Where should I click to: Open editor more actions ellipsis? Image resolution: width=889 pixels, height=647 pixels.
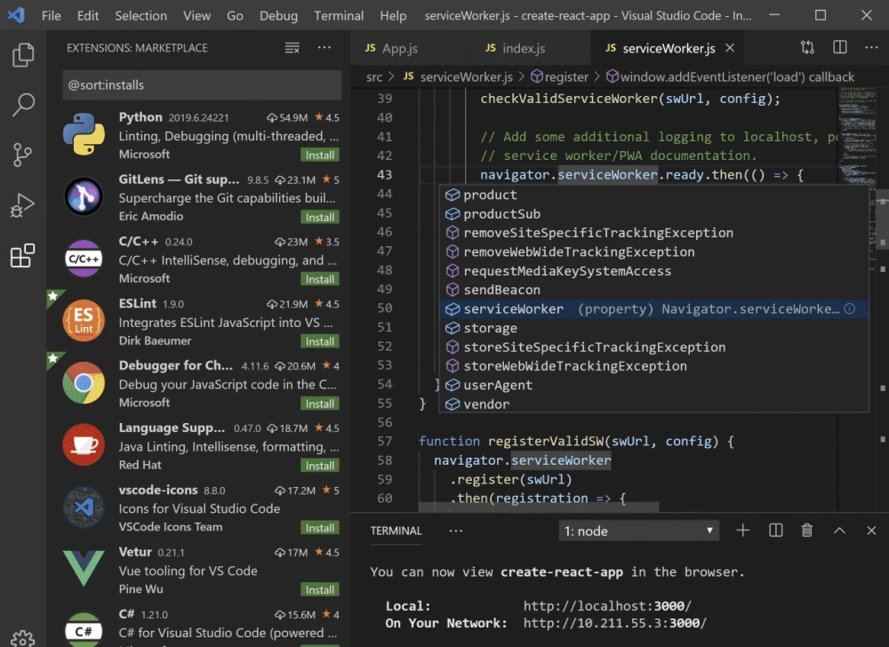[871, 48]
